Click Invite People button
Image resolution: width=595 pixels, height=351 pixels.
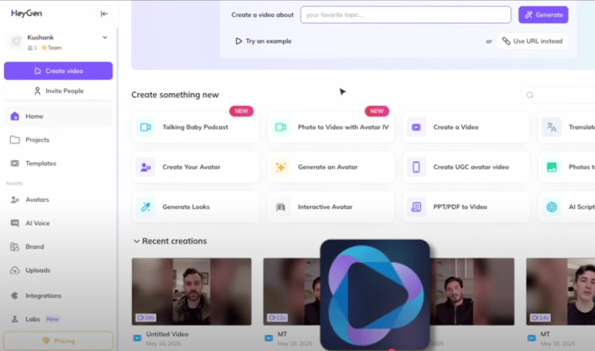[58, 91]
